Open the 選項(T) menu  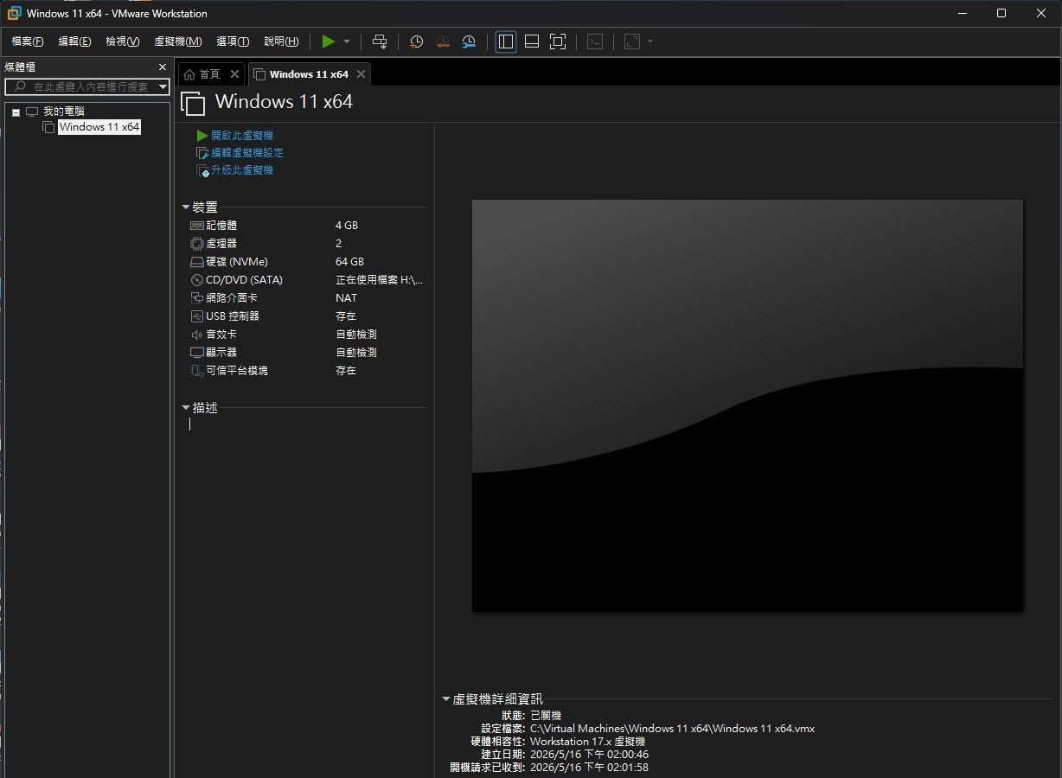pyautogui.click(x=233, y=41)
